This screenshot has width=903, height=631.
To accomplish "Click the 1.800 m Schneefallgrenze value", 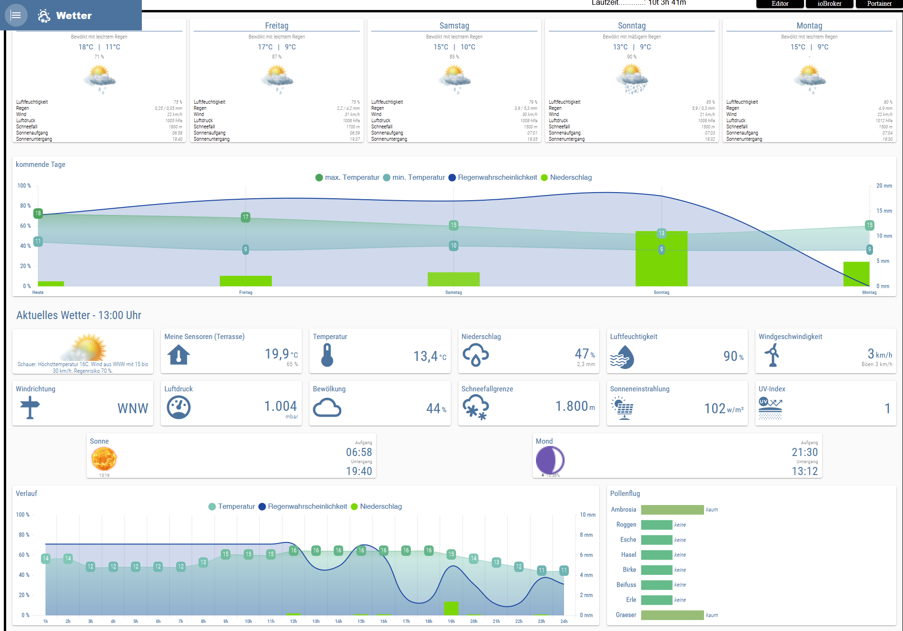I will pyautogui.click(x=575, y=406).
